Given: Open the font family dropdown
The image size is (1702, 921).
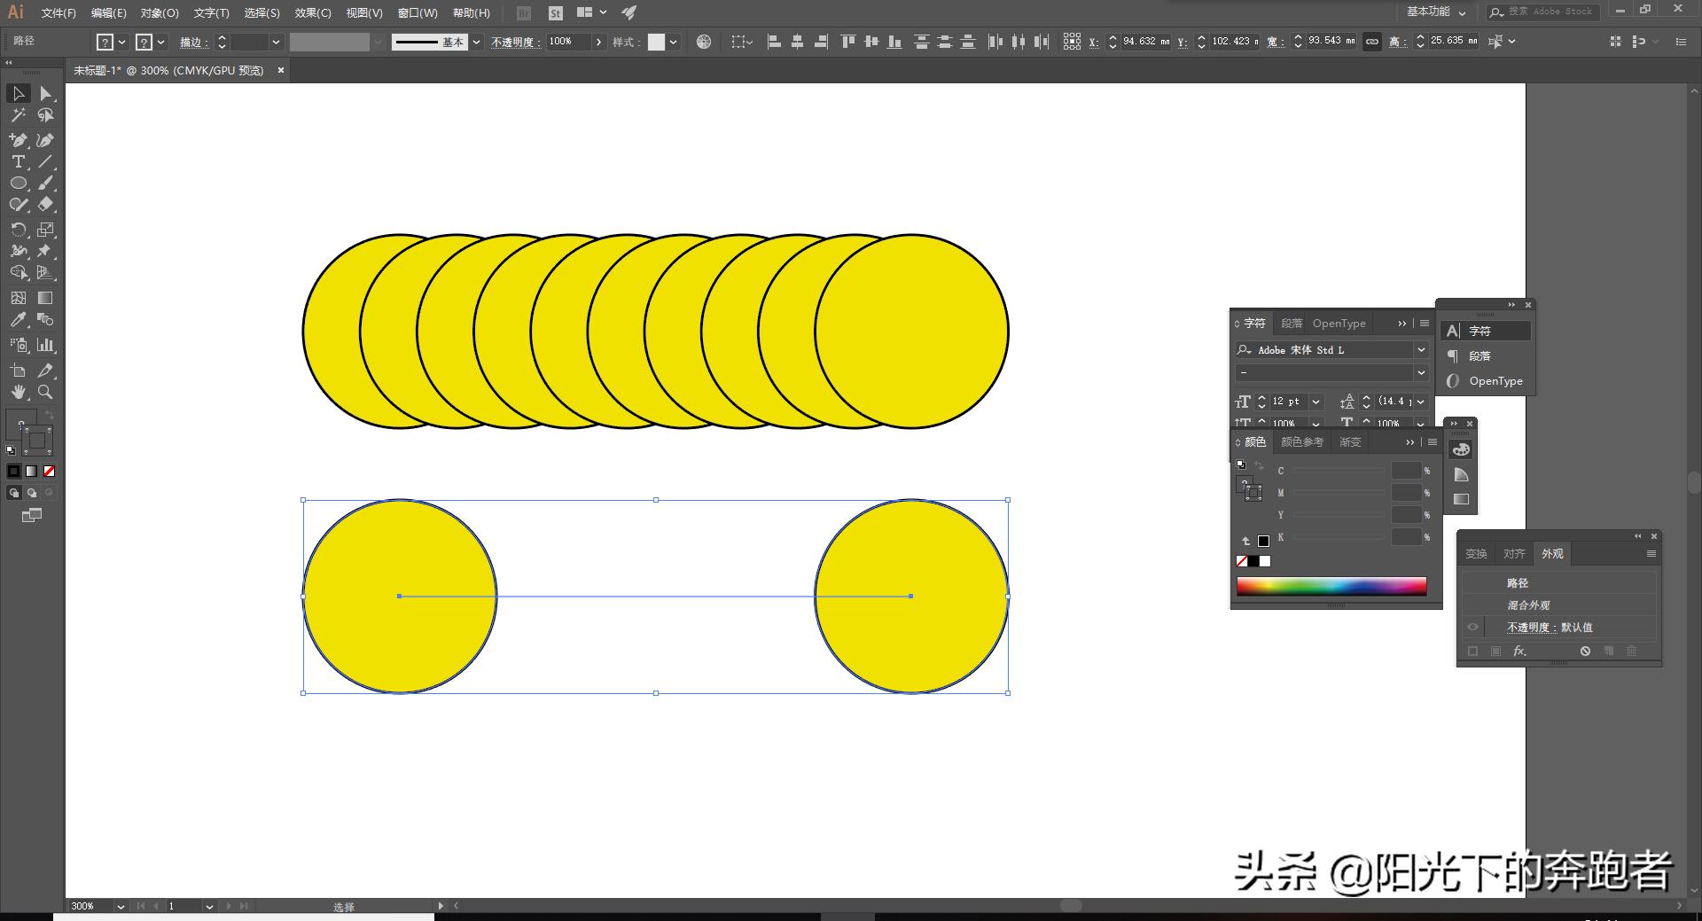Looking at the screenshot, I should [x=1421, y=350].
